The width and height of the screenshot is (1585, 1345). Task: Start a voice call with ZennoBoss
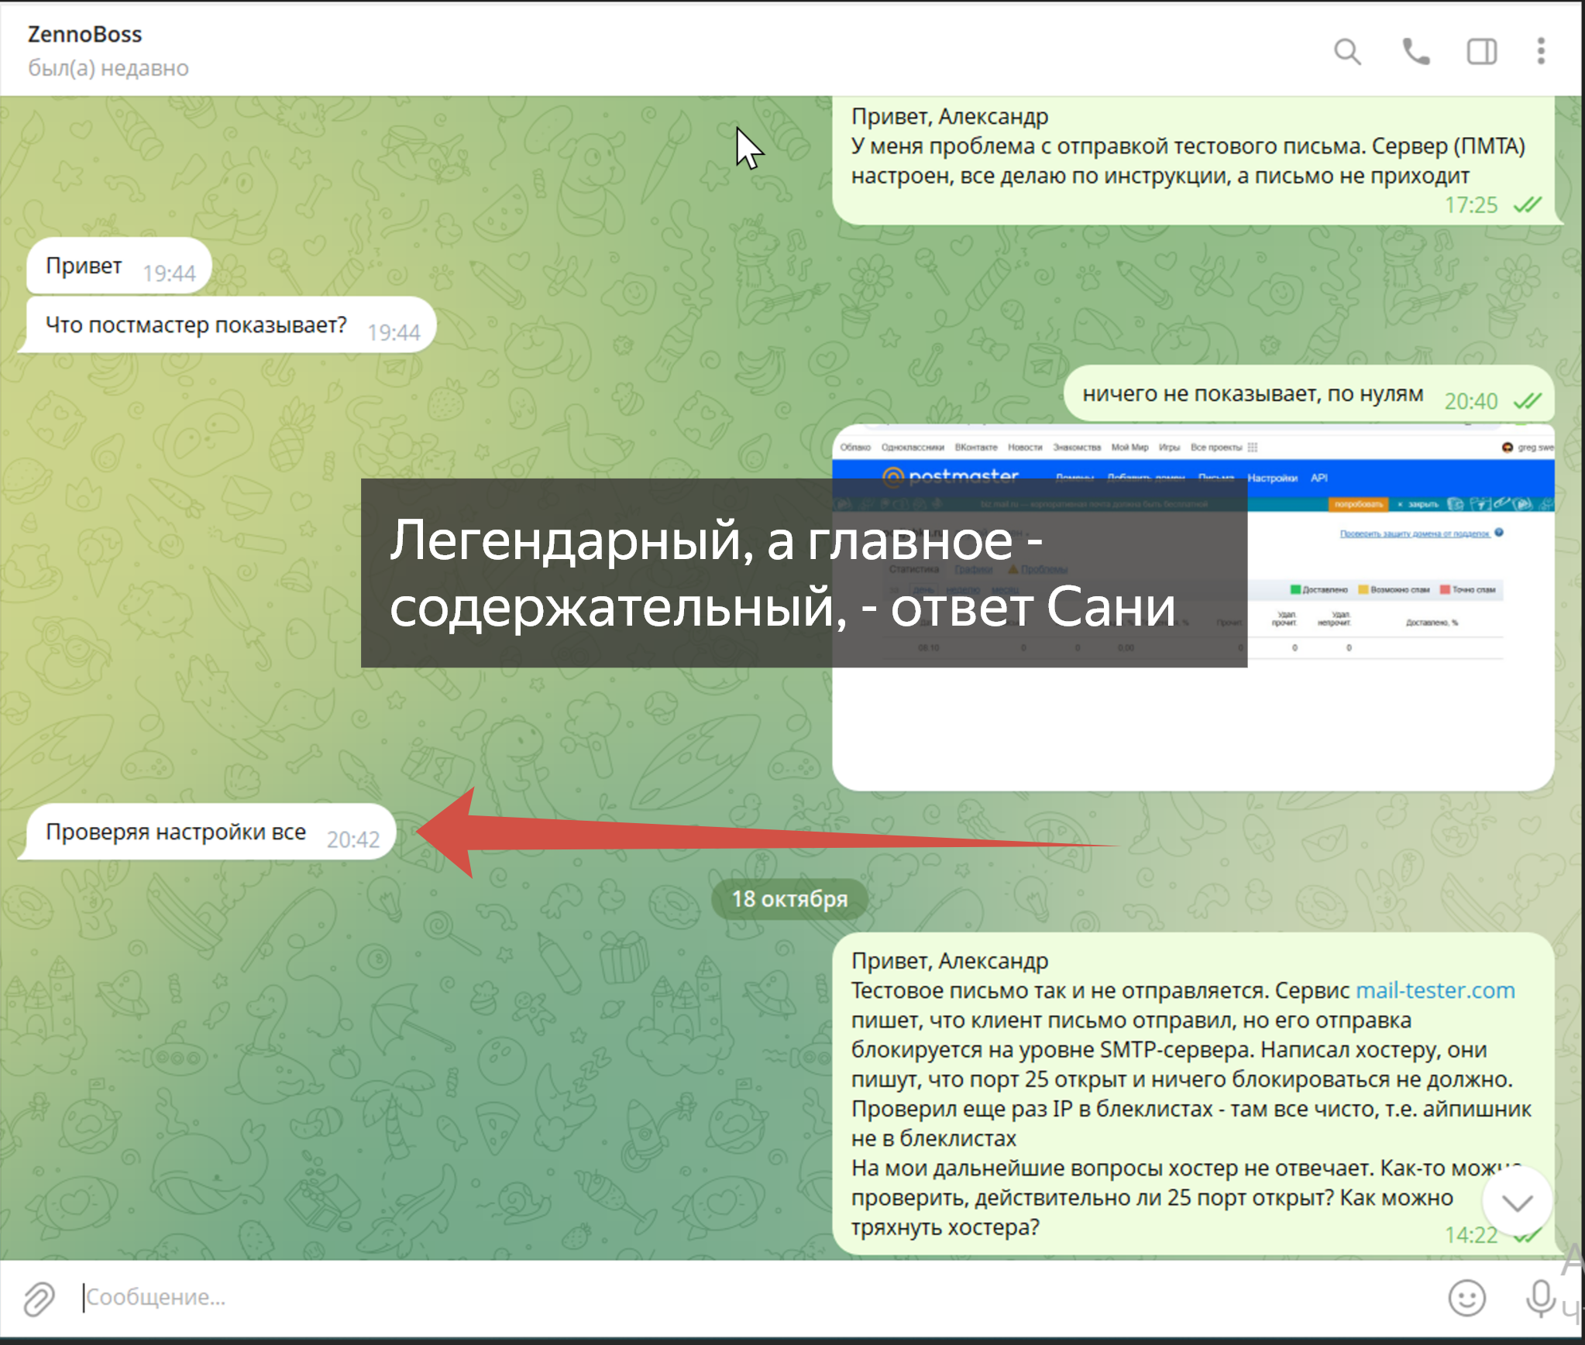[1415, 52]
